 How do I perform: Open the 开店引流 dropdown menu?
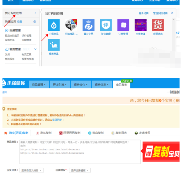tap(60, 84)
